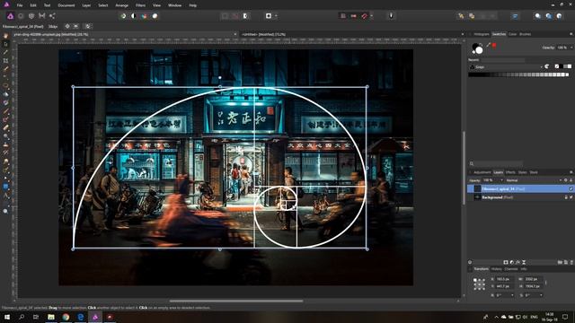This screenshot has height=323, width=575.
Task: Switch to the Photo Persona
Action: click(x=10, y=16)
